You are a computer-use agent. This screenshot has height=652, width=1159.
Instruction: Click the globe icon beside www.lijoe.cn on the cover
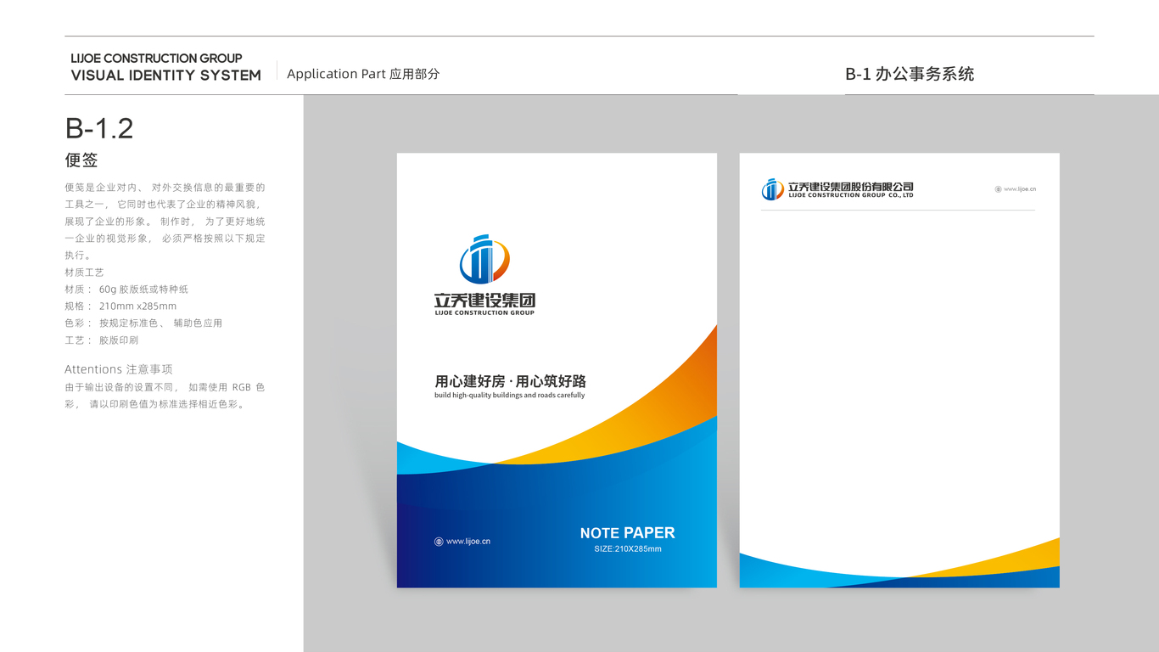(439, 542)
